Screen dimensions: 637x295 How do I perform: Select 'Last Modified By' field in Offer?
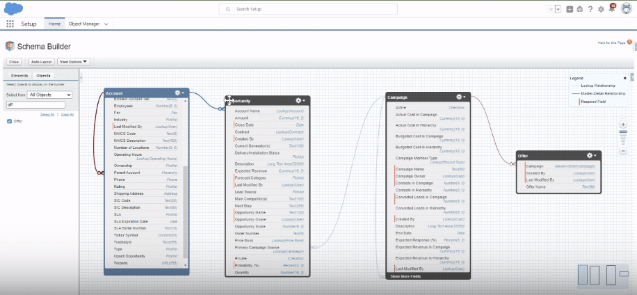click(561, 180)
